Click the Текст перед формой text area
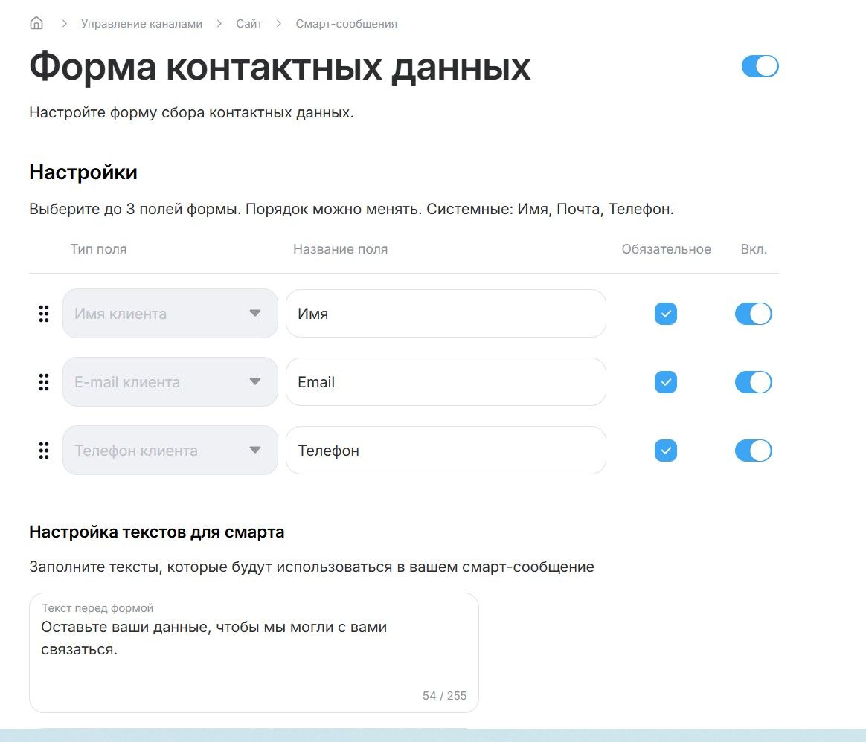 254,654
